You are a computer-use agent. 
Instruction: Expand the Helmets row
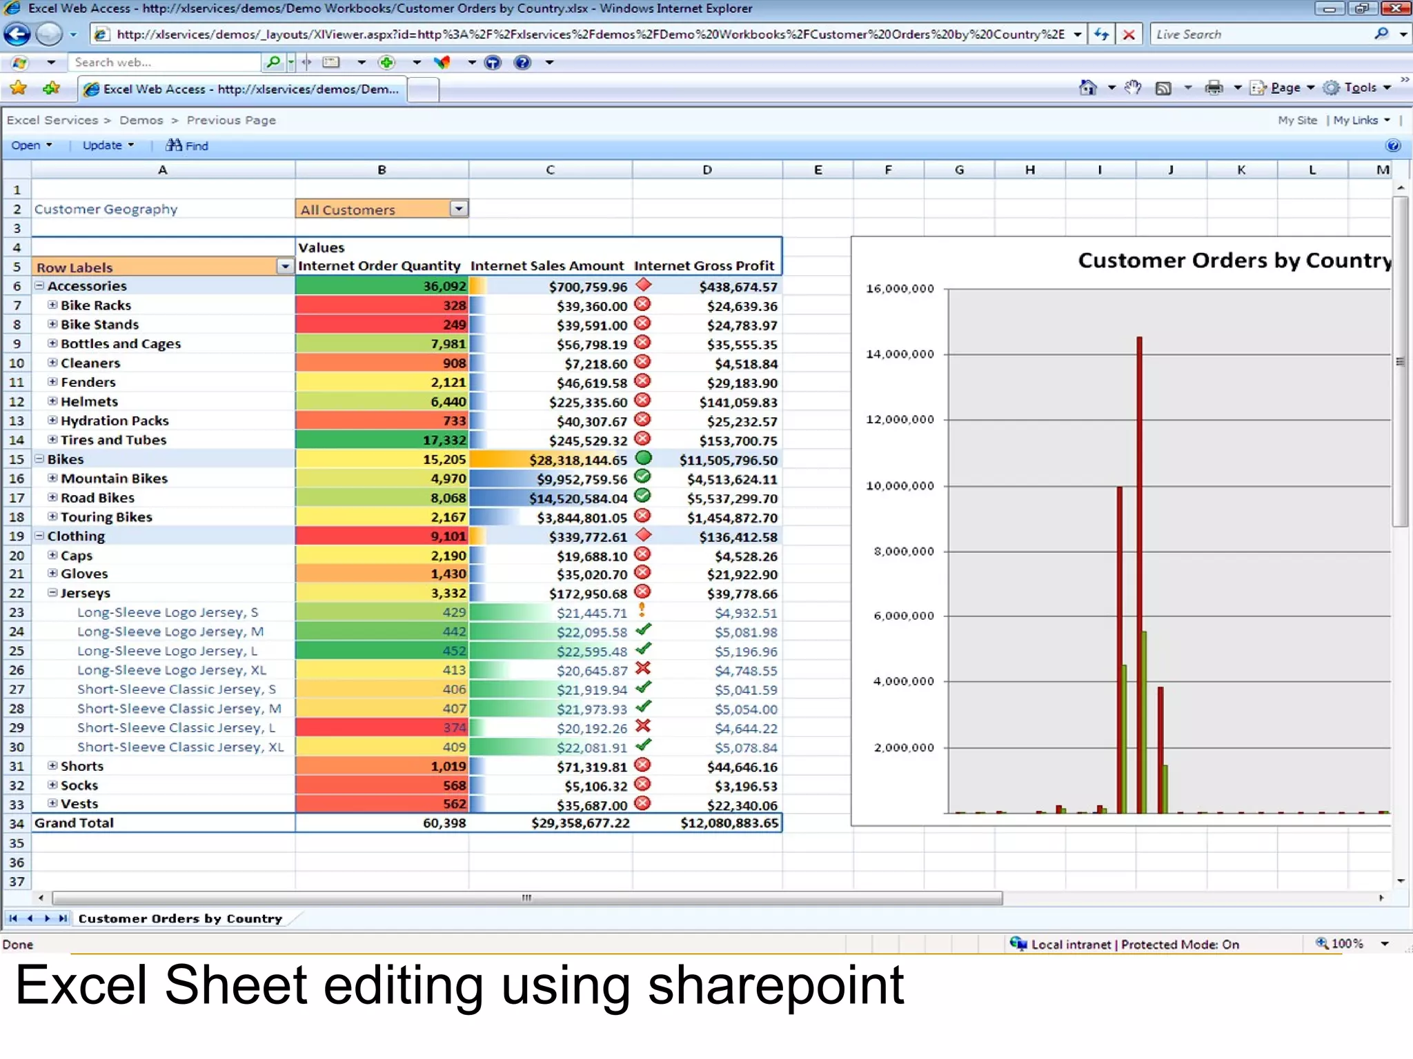(52, 401)
